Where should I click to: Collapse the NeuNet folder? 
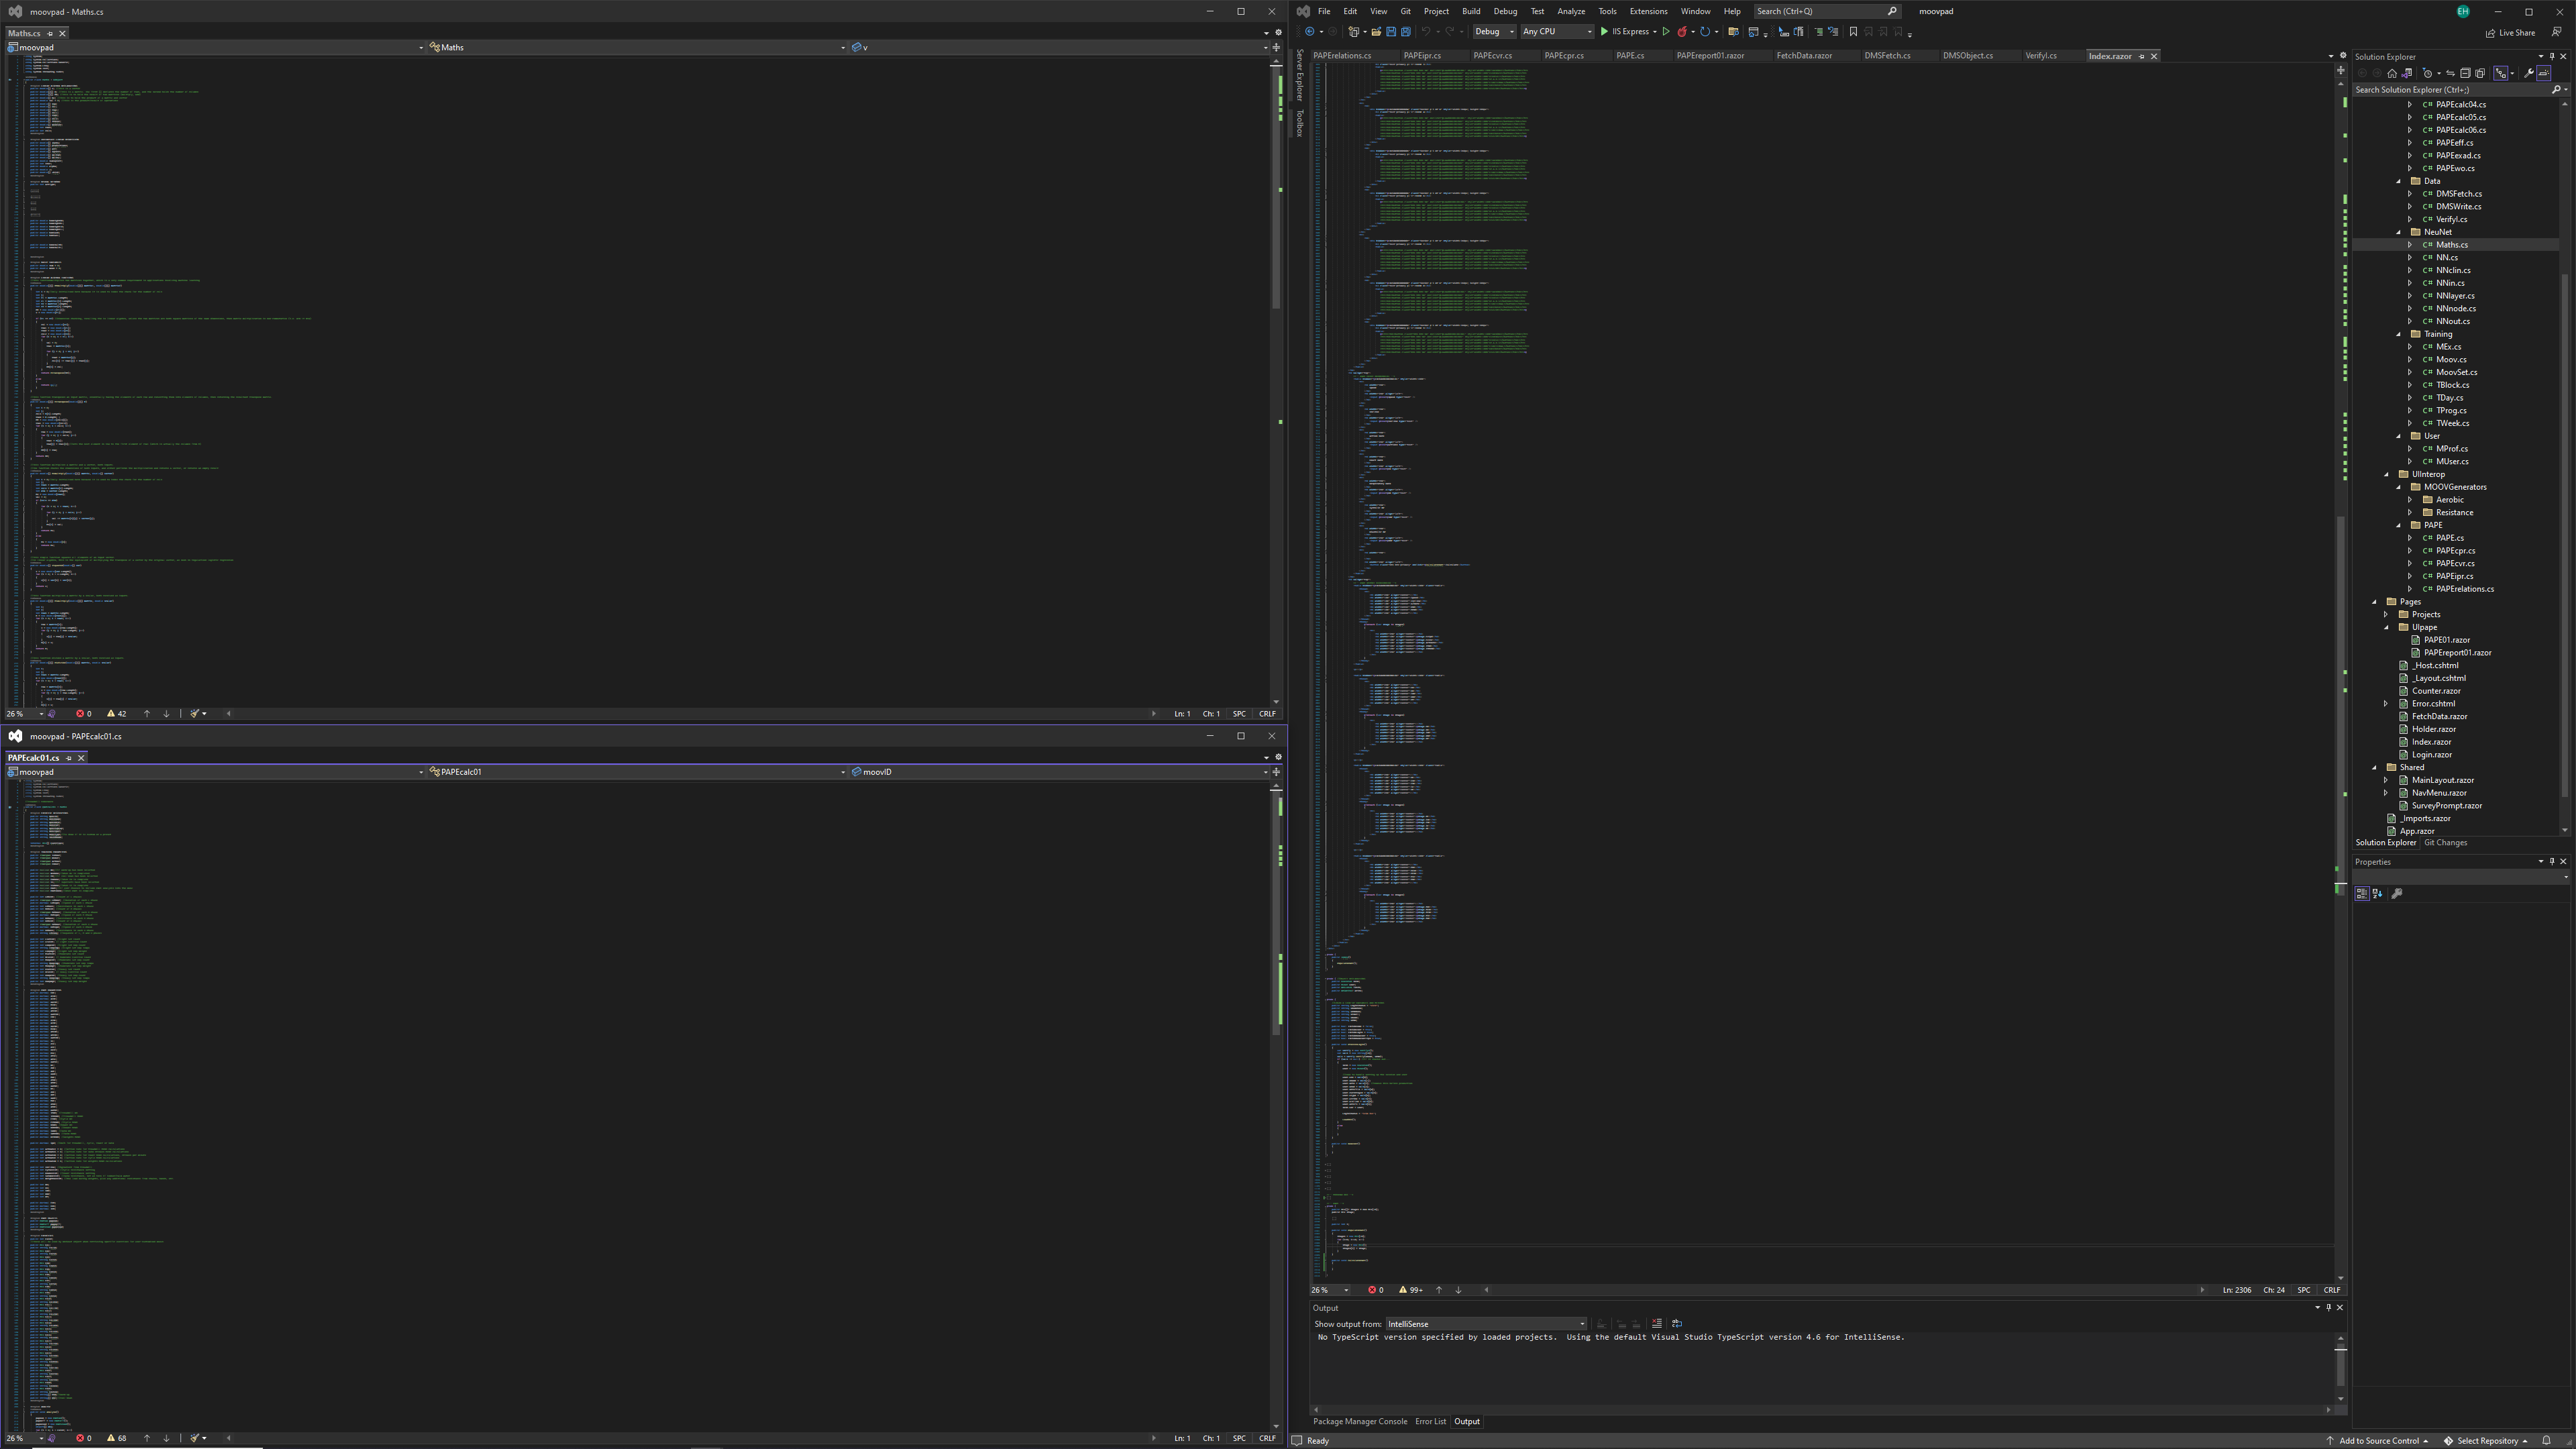2398,232
